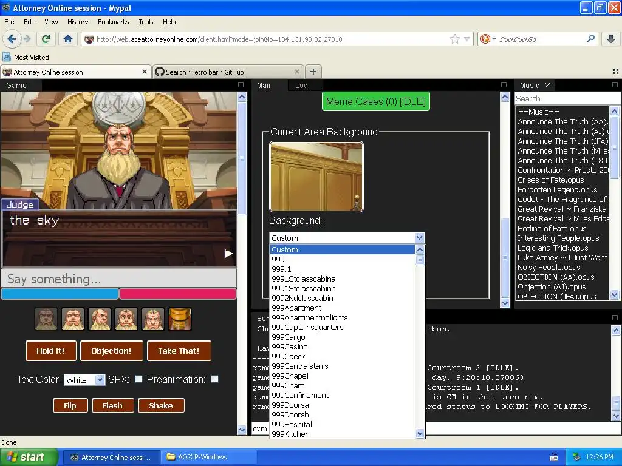Open the browser home page icon
Screen dimensions: 622x466
click(68, 39)
